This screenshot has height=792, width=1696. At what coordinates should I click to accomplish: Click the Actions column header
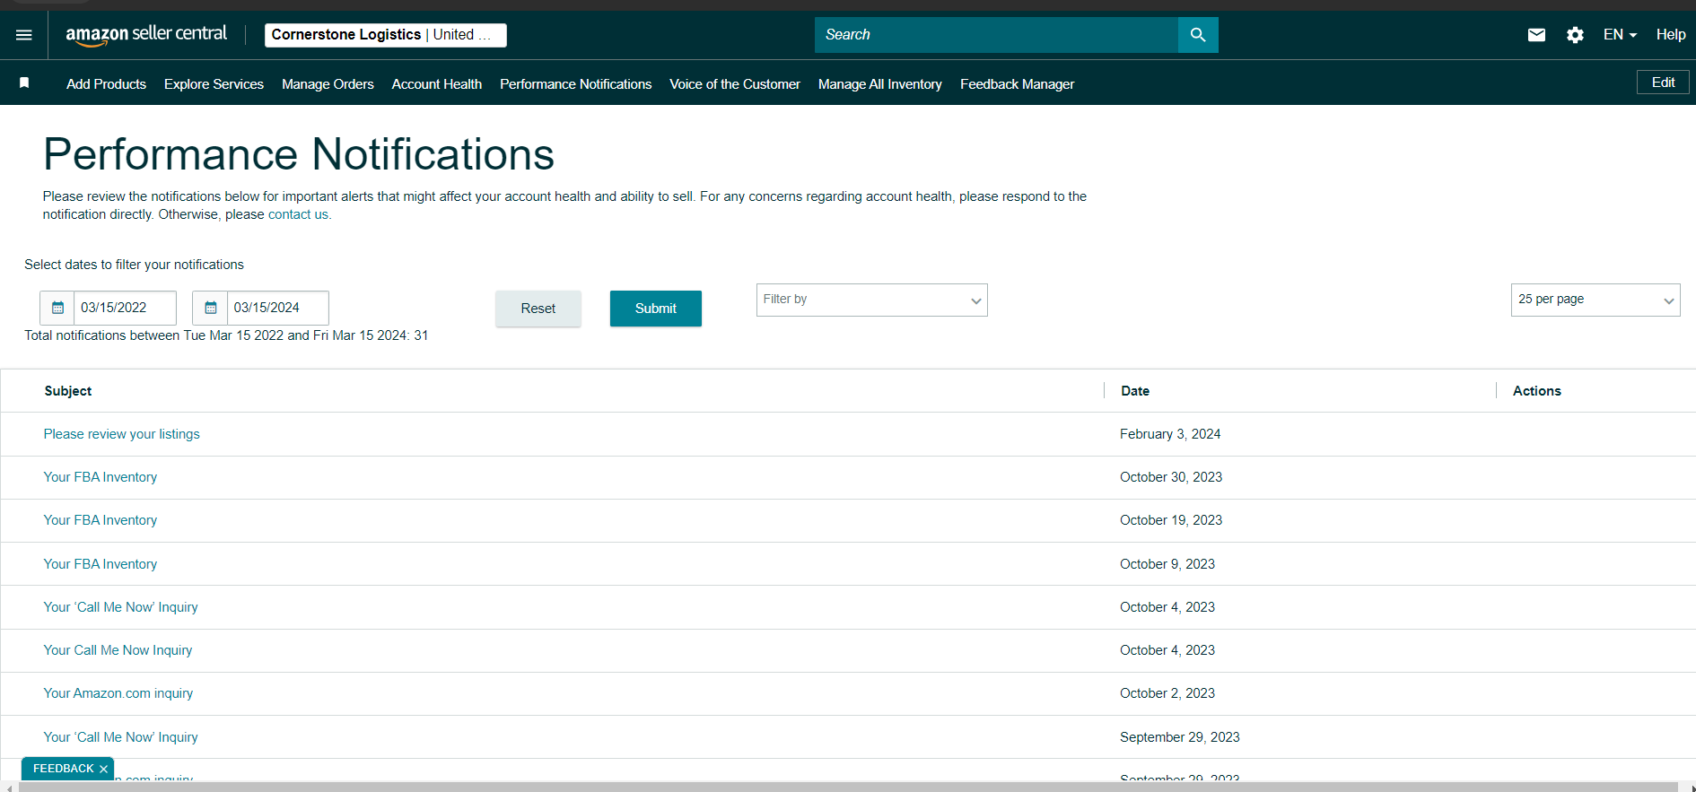(1537, 391)
